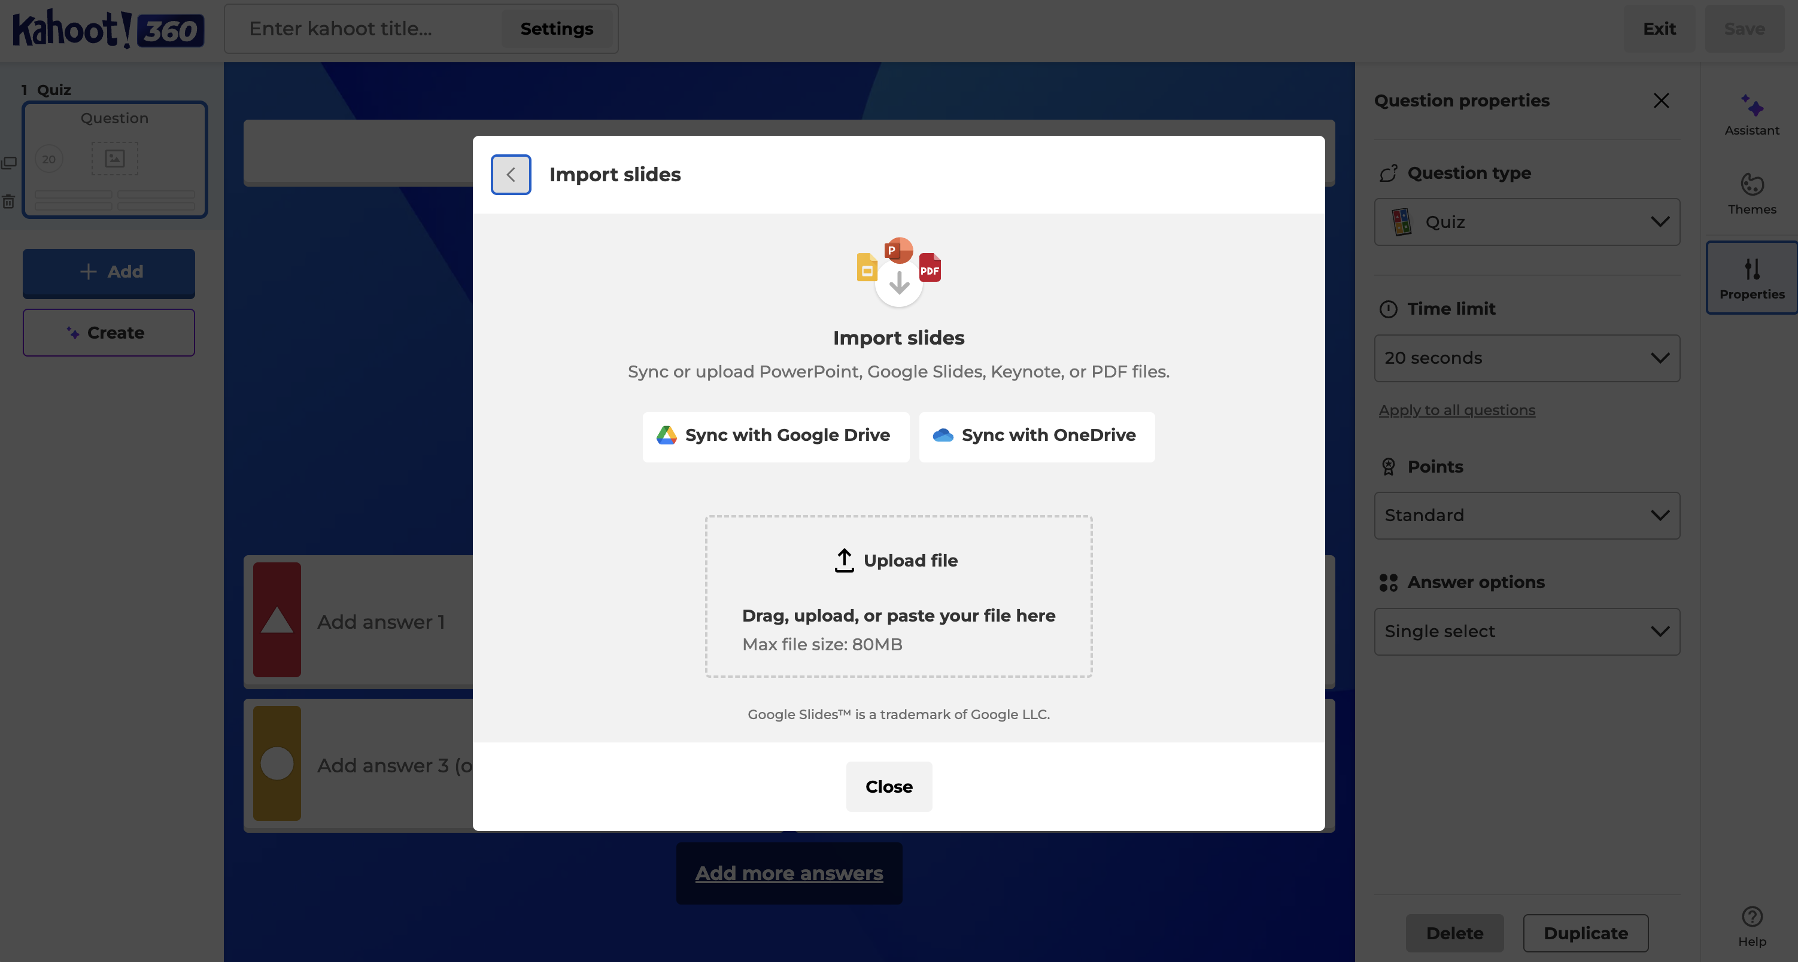Click the Google Slides icon in modal
The image size is (1798, 962).
[867, 267]
